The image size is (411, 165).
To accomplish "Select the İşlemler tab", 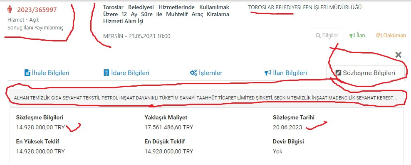I will (x=206, y=73).
